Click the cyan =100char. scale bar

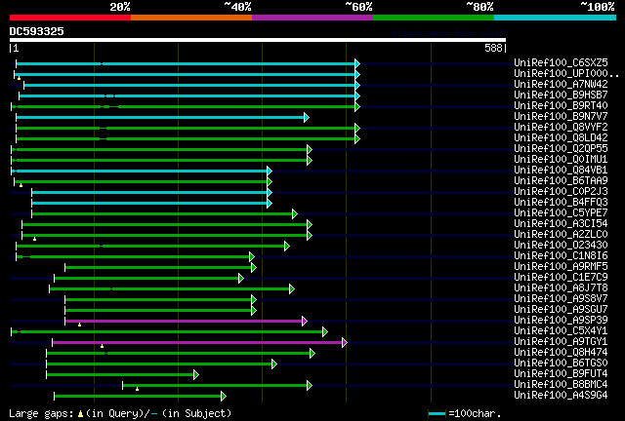[437, 414]
